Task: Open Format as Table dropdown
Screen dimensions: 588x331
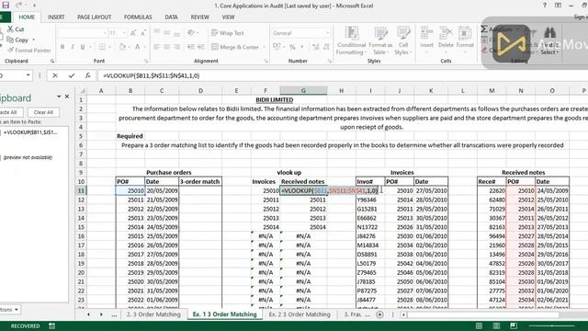Action: [380, 40]
